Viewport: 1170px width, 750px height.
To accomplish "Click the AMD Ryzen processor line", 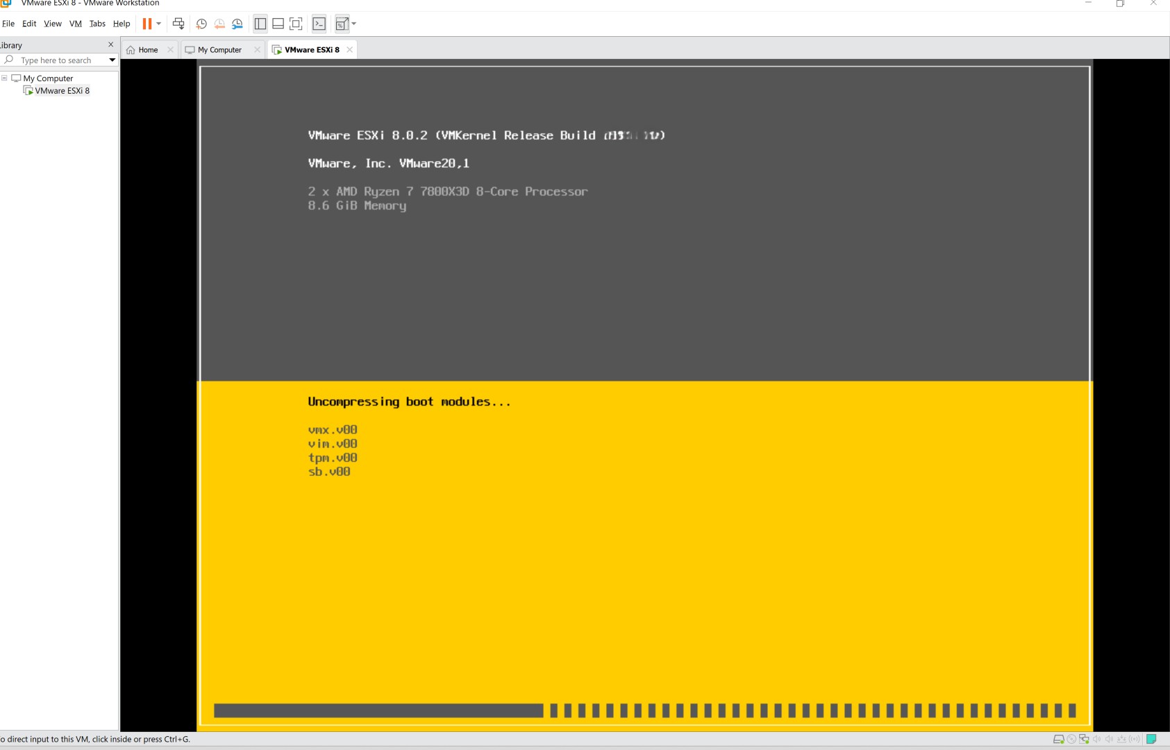I will point(448,192).
